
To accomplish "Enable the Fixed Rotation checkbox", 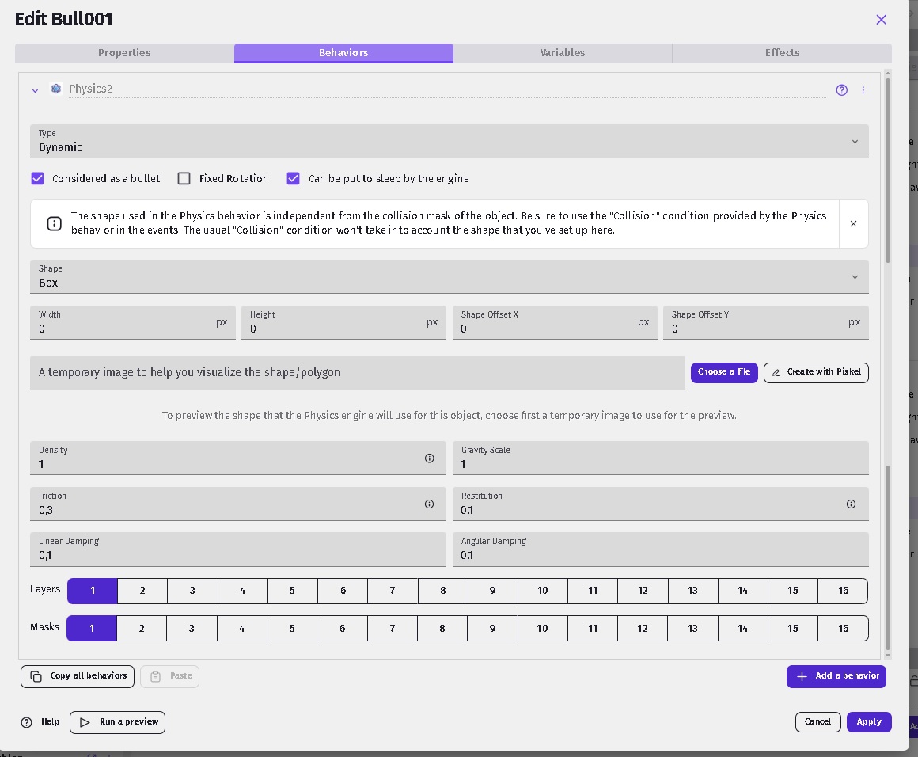I will [184, 178].
